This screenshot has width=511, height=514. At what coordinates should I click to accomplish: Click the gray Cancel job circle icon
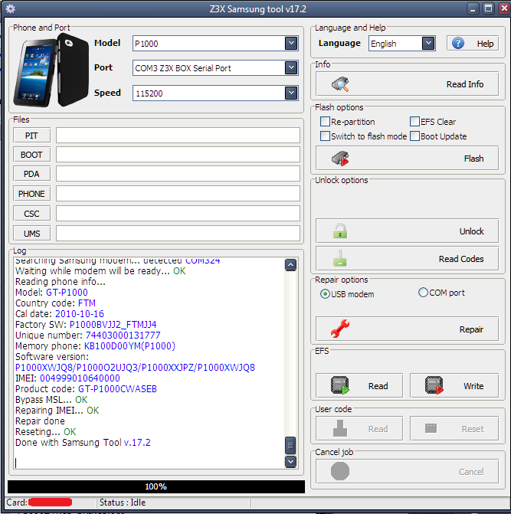coord(340,471)
